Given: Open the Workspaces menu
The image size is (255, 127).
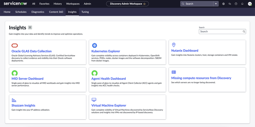Looking at the screenshot, I should pos(73,4).
